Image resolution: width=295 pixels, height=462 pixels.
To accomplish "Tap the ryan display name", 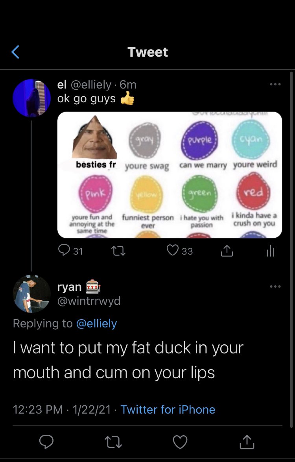I will [70, 287].
